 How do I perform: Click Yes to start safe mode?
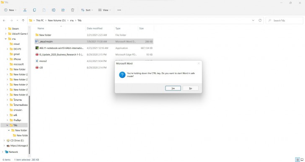coord(173,88)
